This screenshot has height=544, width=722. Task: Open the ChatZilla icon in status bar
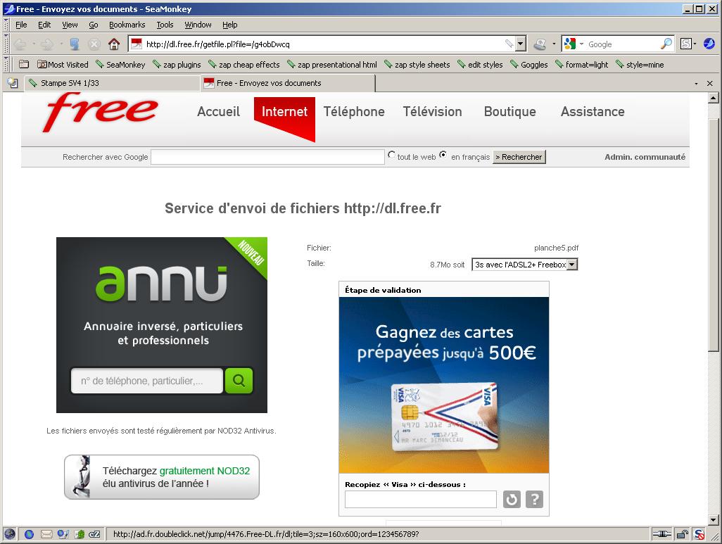pyautogui.click(x=94, y=534)
